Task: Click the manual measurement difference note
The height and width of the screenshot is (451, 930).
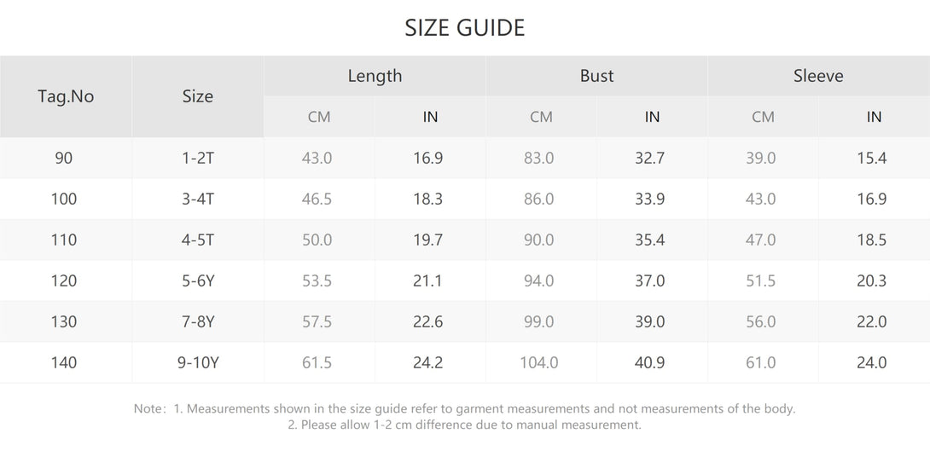Action: [x=465, y=425]
